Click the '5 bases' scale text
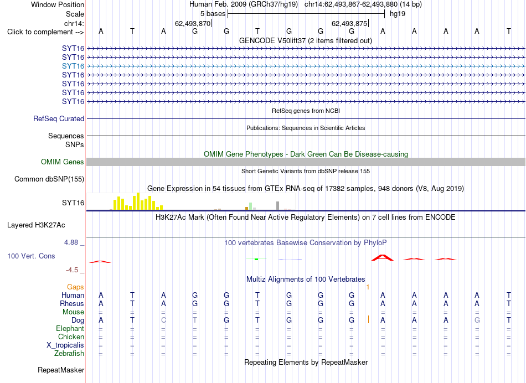The width and height of the screenshot is (526, 383). pyautogui.click(x=213, y=14)
